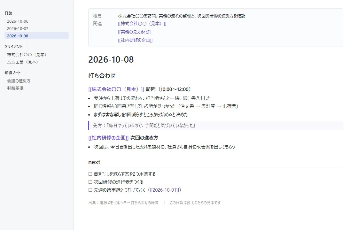
Task: Click the 打ち合わせ section heading
Action: pos(102,75)
